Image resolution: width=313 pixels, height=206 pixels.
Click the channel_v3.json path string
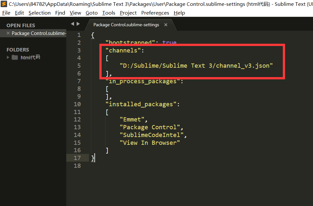[x=196, y=66]
